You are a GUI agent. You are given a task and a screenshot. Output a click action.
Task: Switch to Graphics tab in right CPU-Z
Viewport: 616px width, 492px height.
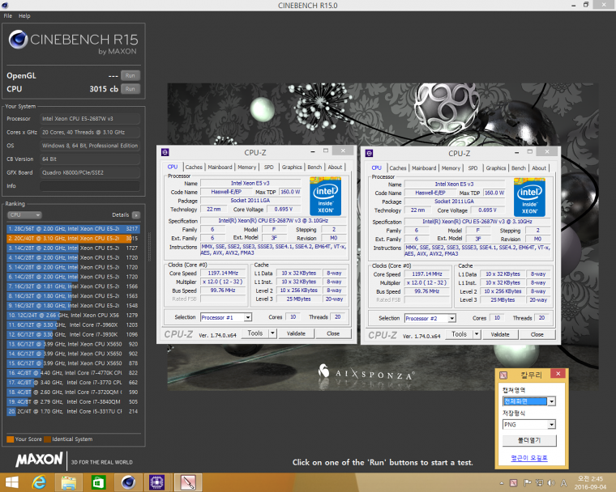point(496,168)
